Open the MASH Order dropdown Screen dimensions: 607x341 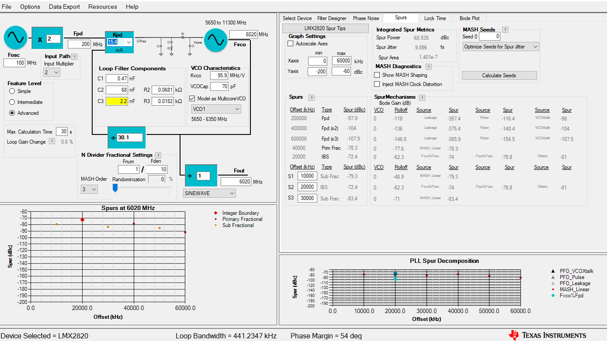[89, 189]
